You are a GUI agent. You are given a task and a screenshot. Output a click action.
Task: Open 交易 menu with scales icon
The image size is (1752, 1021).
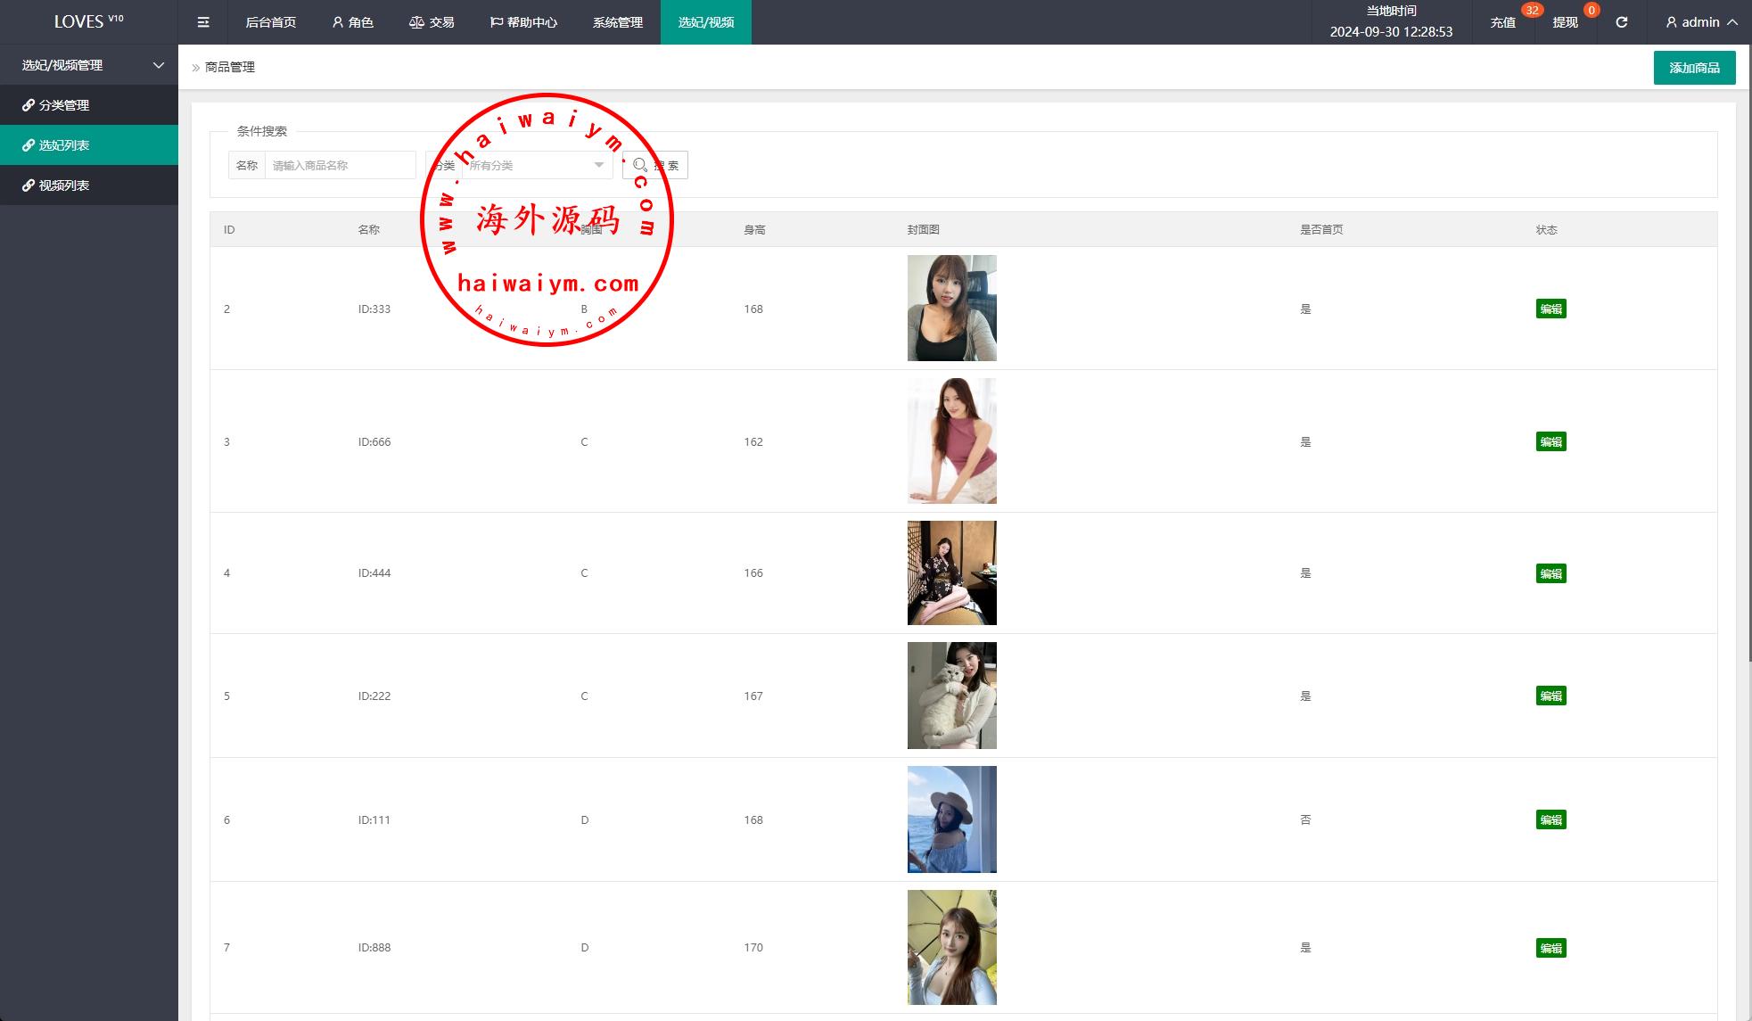[x=432, y=22]
